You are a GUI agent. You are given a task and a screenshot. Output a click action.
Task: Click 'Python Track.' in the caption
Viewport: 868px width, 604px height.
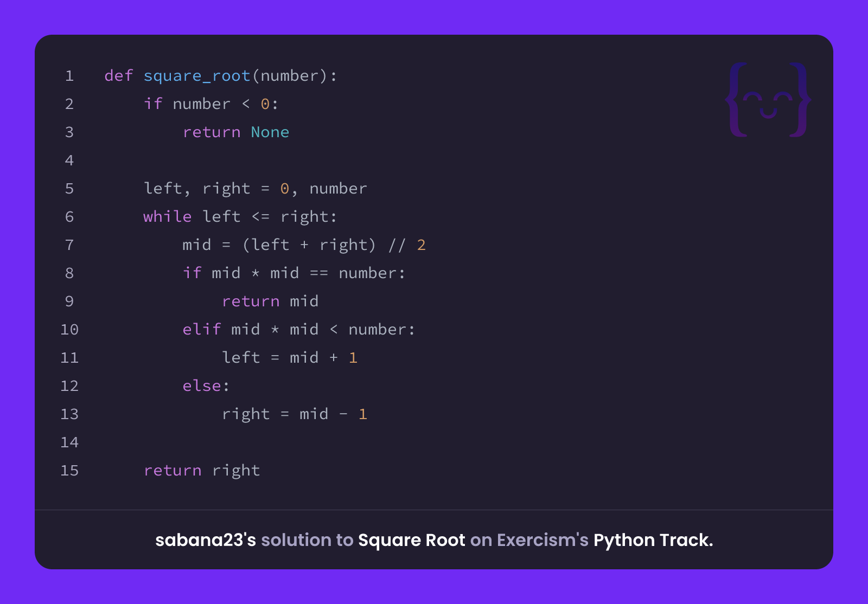click(653, 540)
